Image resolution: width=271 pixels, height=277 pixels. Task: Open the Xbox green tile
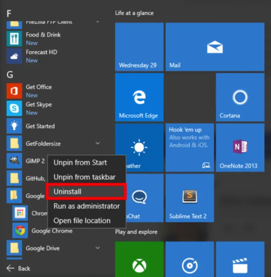139,259
